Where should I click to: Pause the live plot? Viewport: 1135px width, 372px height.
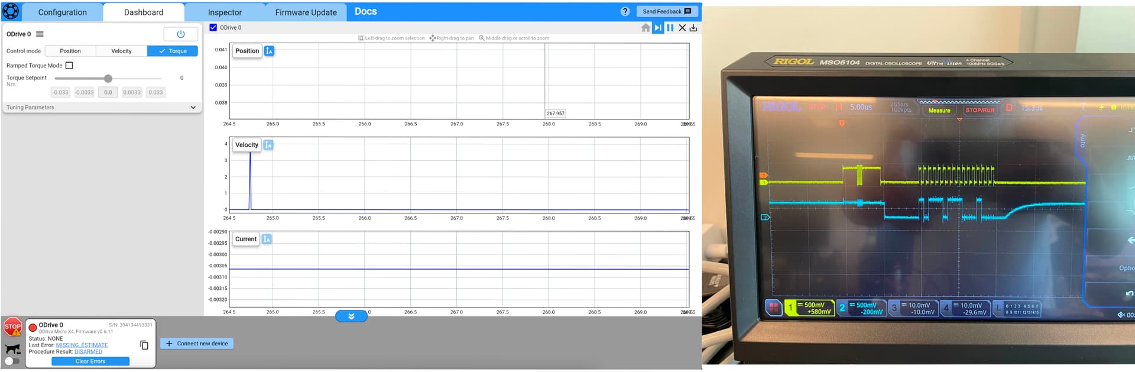670,28
